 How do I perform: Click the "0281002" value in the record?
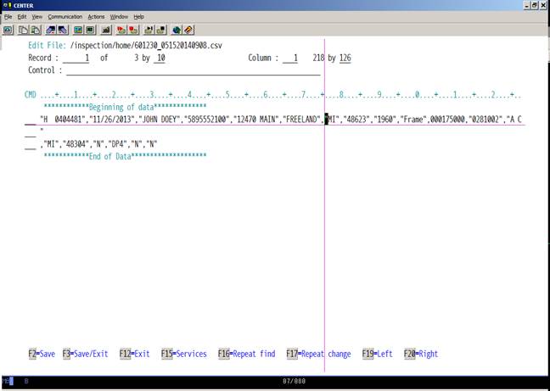coord(485,120)
